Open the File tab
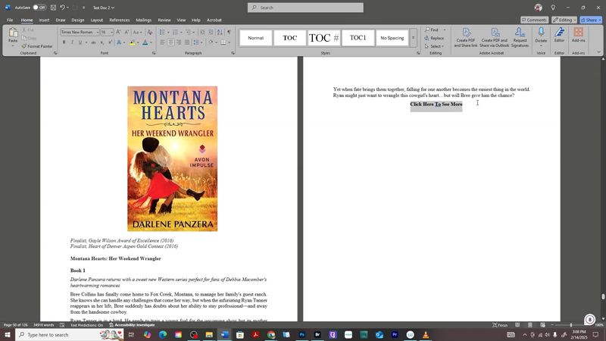Viewport: 606px width, 341px height. (10, 20)
